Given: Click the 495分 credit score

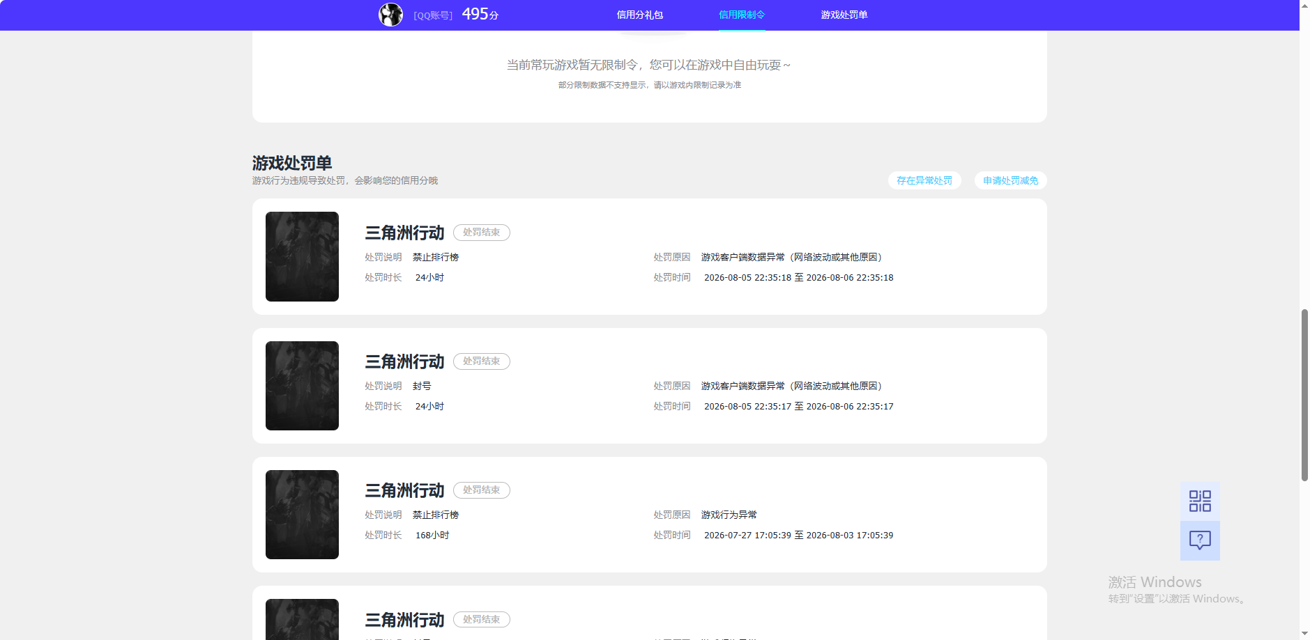Looking at the screenshot, I should 480,14.
